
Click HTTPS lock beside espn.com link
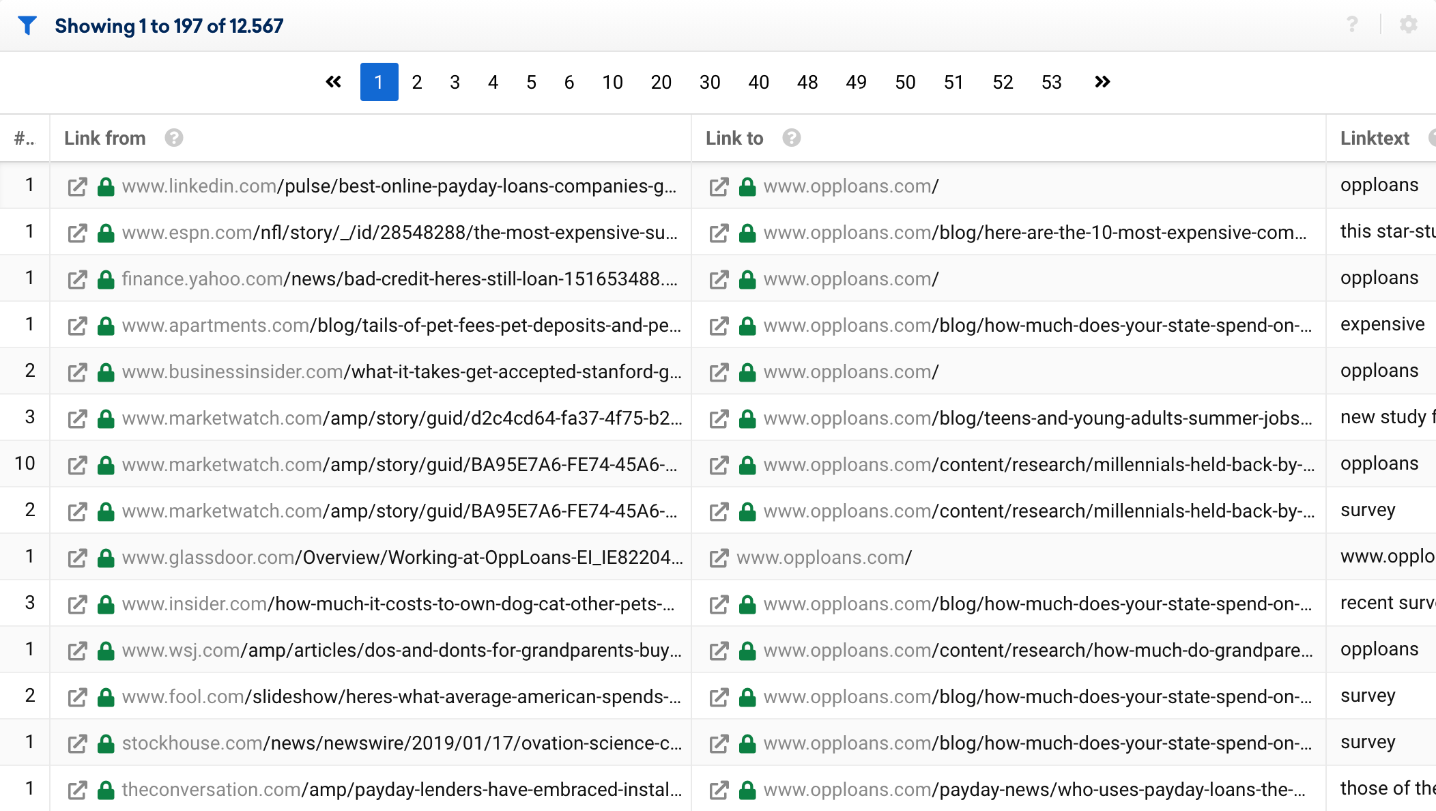point(106,233)
